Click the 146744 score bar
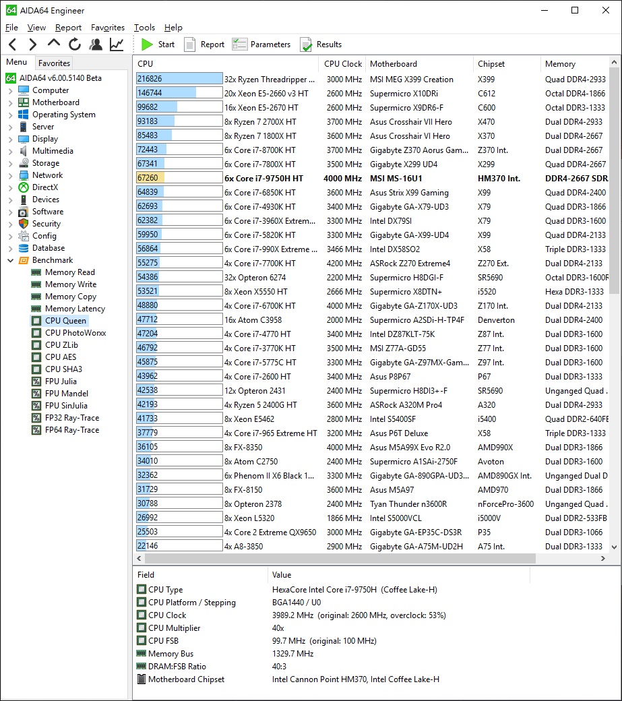Image resolution: width=622 pixels, height=701 pixels. click(x=179, y=93)
